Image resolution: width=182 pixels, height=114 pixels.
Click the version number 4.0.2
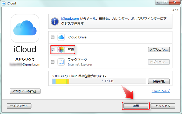pos(175,10)
